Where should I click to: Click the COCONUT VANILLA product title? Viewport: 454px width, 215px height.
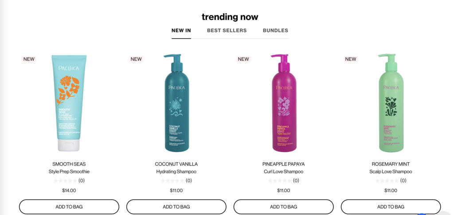[x=176, y=164]
